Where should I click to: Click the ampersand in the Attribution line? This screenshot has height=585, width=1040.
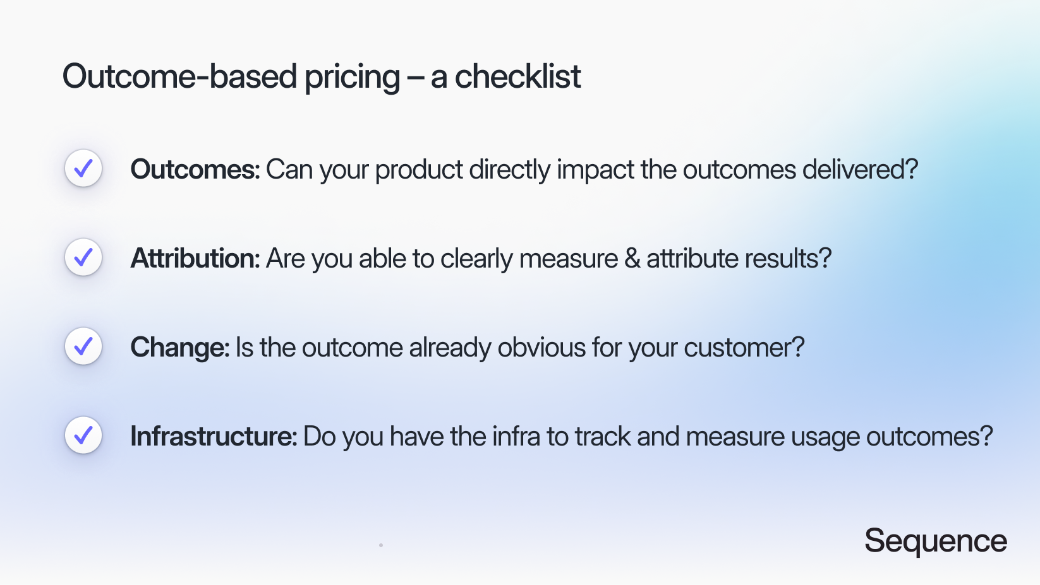point(632,259)
